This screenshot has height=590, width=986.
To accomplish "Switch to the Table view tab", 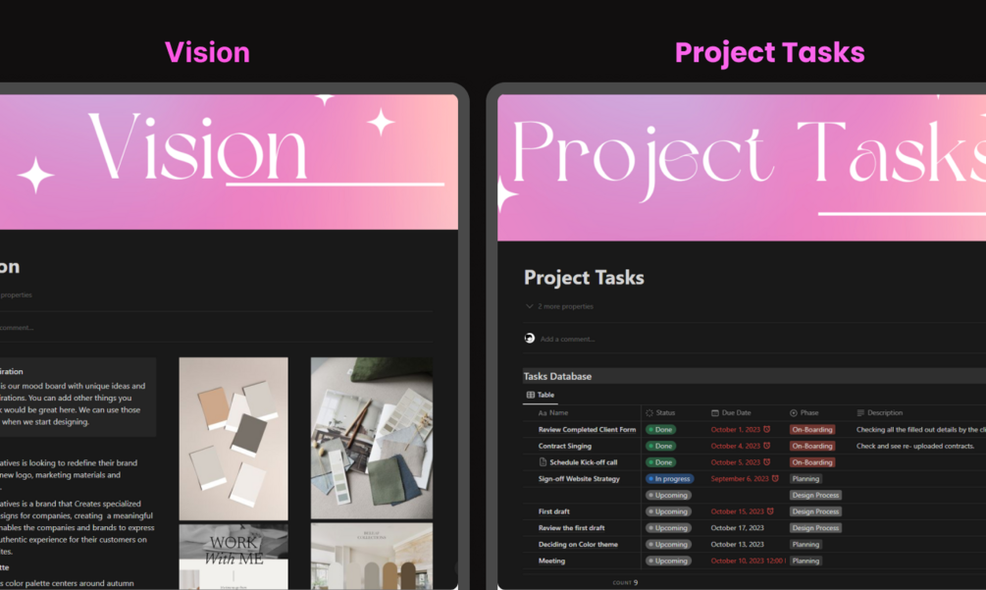I will pyautogui.click(x=541, y=395).
